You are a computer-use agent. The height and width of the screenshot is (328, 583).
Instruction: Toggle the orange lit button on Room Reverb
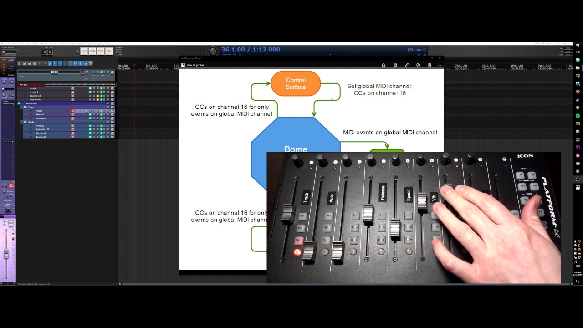[x=97, y=96]
